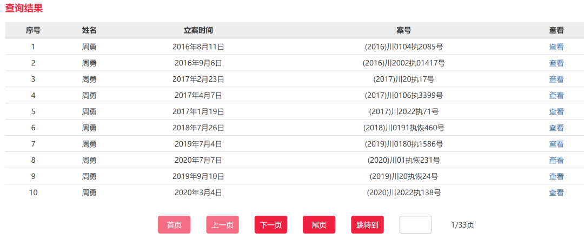Click serial number 10 in last row

(33, 192)
